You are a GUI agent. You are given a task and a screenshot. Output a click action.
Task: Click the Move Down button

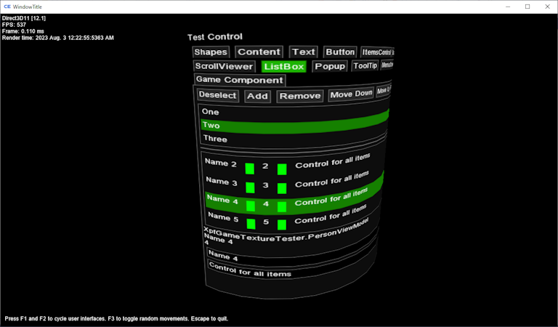tap(350, 94)
